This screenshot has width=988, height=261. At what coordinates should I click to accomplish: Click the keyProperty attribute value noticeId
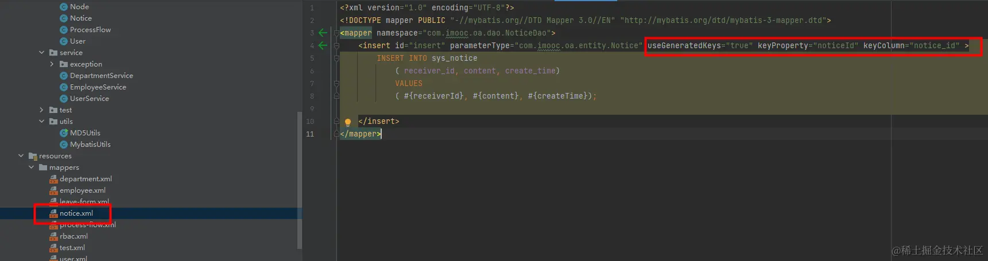836,45
